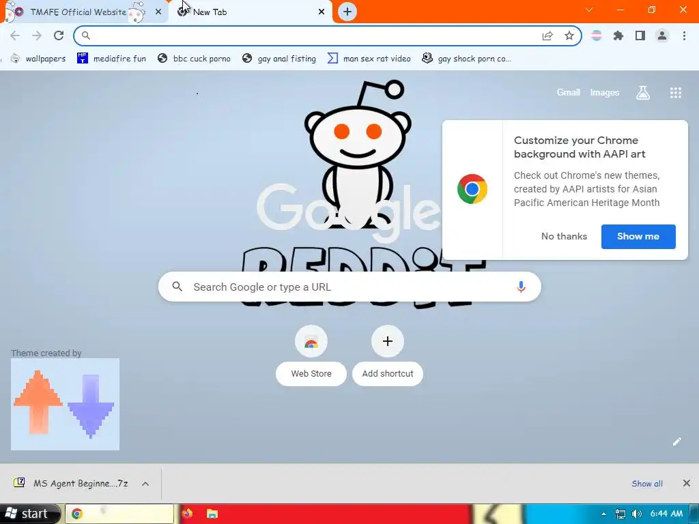Select the Chrome taskbar button
This screenshot has width=699, height=524.
[119, 514]
